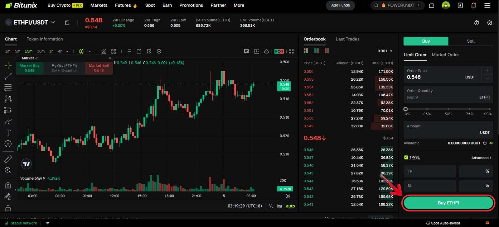This screenshot has height=227, width=499.
Task: Toggle log scale on chart
Action: [279, 206]
